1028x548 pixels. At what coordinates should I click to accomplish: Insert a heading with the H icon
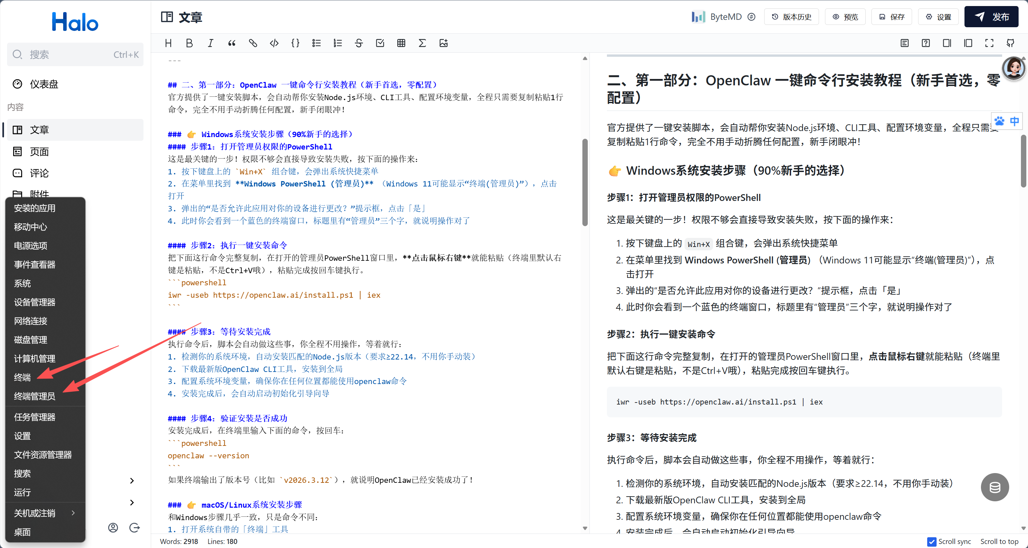point(168,43)
